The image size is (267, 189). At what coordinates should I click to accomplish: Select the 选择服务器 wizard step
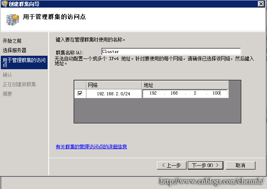[15, 50]
